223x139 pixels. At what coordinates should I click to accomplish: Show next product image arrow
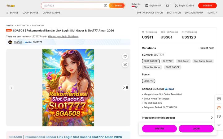pos(124,88)
